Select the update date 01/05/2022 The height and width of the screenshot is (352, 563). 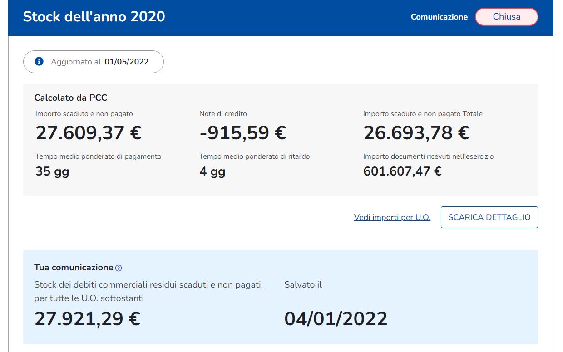126,62
